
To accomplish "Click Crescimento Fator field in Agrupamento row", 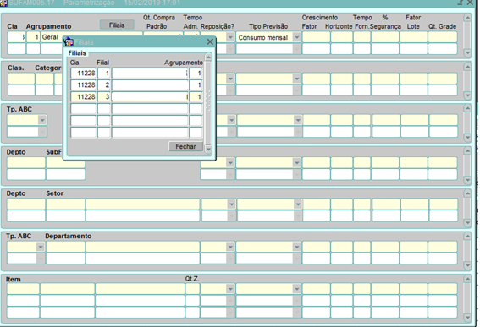I will 316,37.
